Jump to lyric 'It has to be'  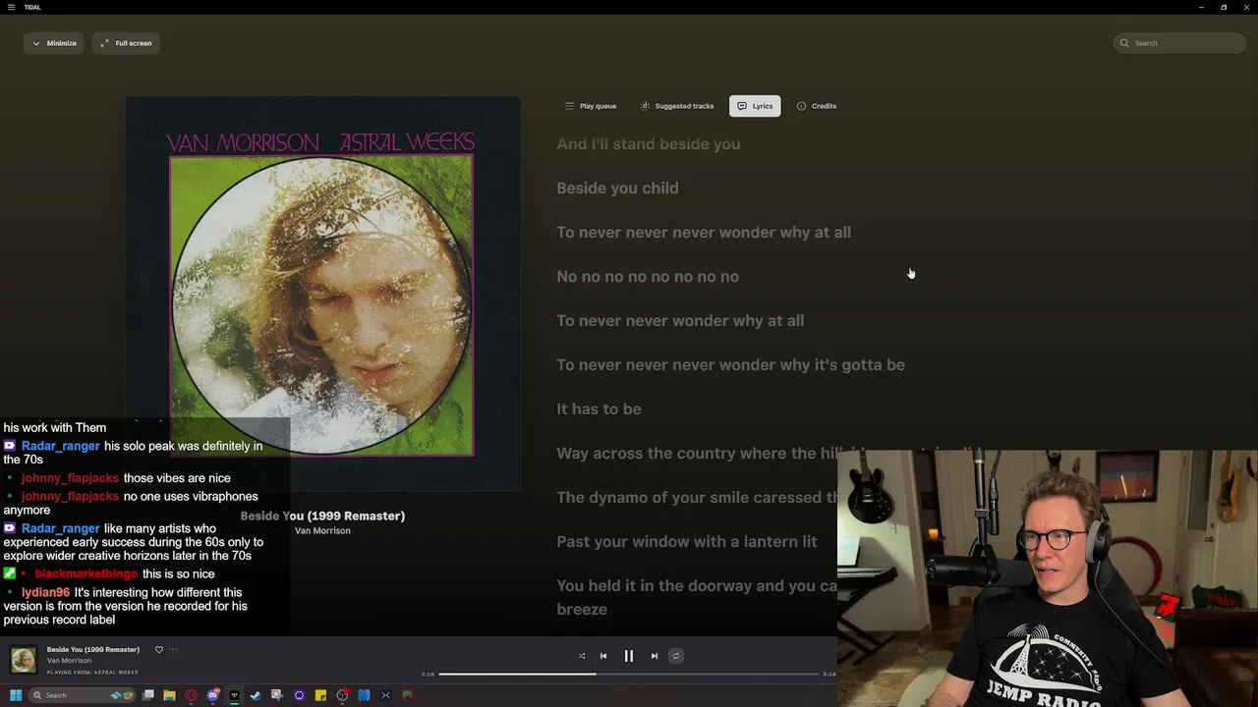coord(599,408)
